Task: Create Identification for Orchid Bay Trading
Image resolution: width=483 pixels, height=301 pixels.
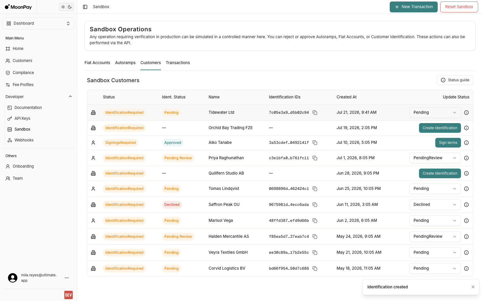Action: point(440,128)
